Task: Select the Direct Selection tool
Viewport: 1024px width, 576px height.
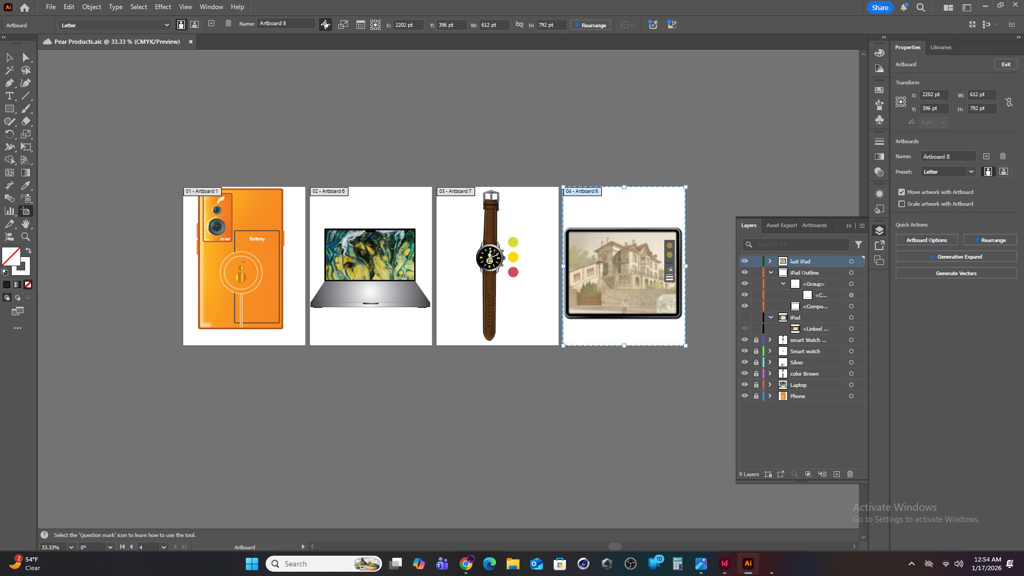Action: click(26, 58)
